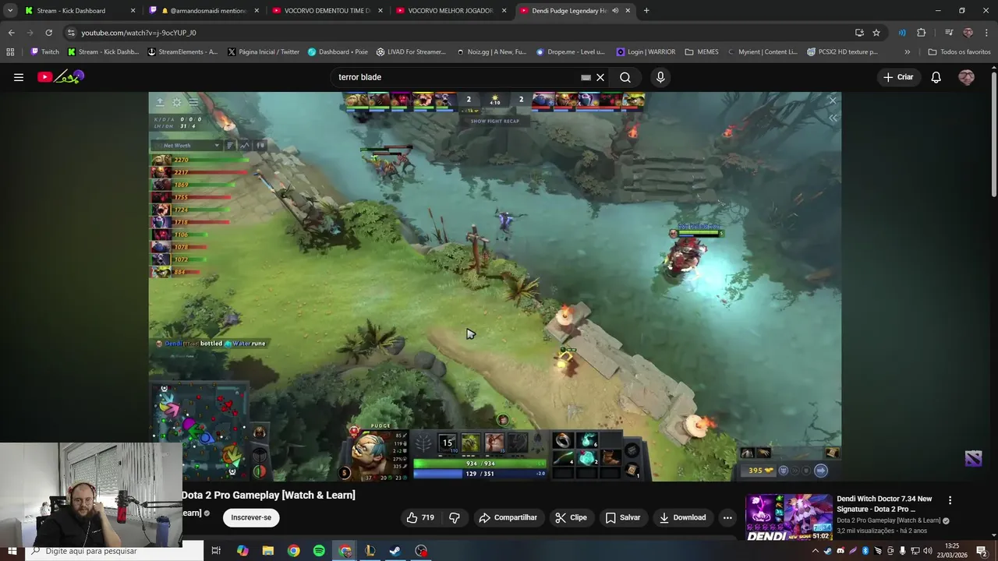
Task: Reload the page
Action: tap(48, 33)
